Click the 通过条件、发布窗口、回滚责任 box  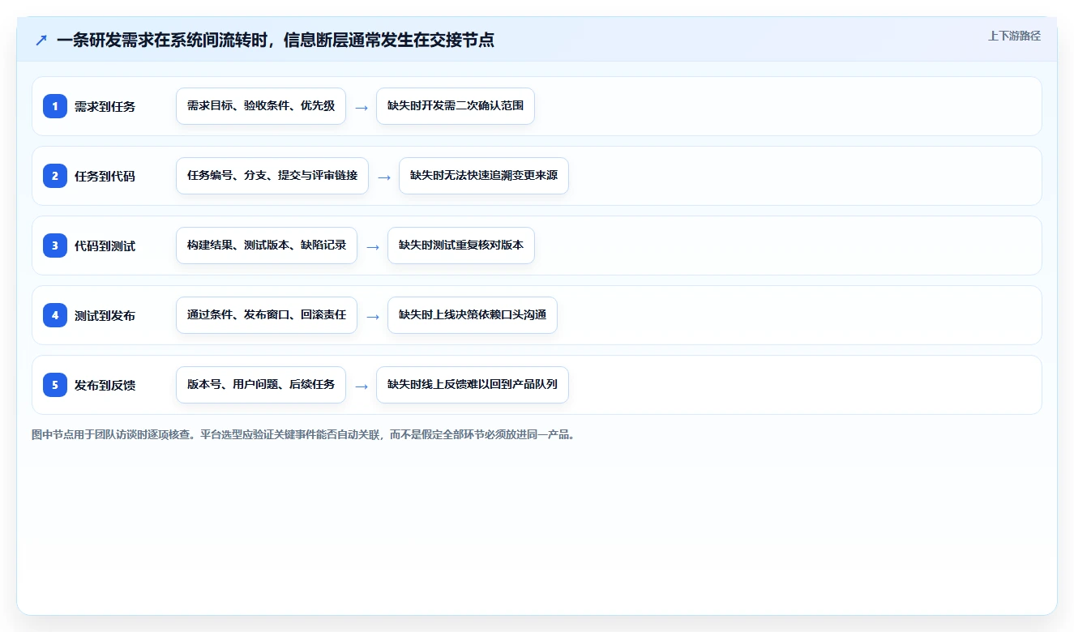267,315
